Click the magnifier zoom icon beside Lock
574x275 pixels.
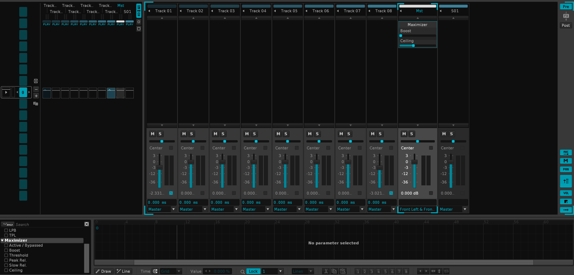click(x=242, y=271)
